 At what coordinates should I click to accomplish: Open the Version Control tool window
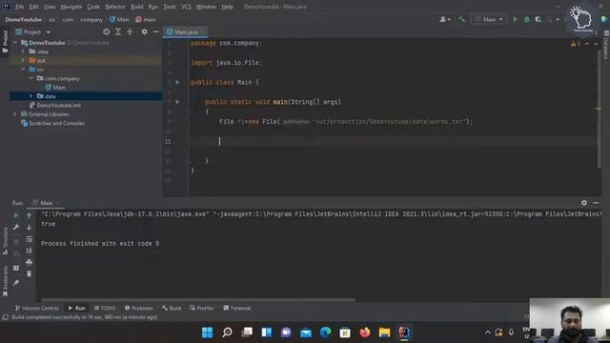37,308
